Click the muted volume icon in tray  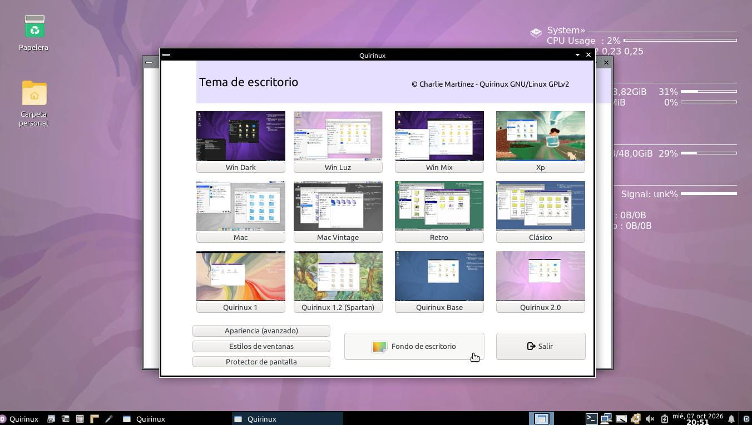(650, 419)
